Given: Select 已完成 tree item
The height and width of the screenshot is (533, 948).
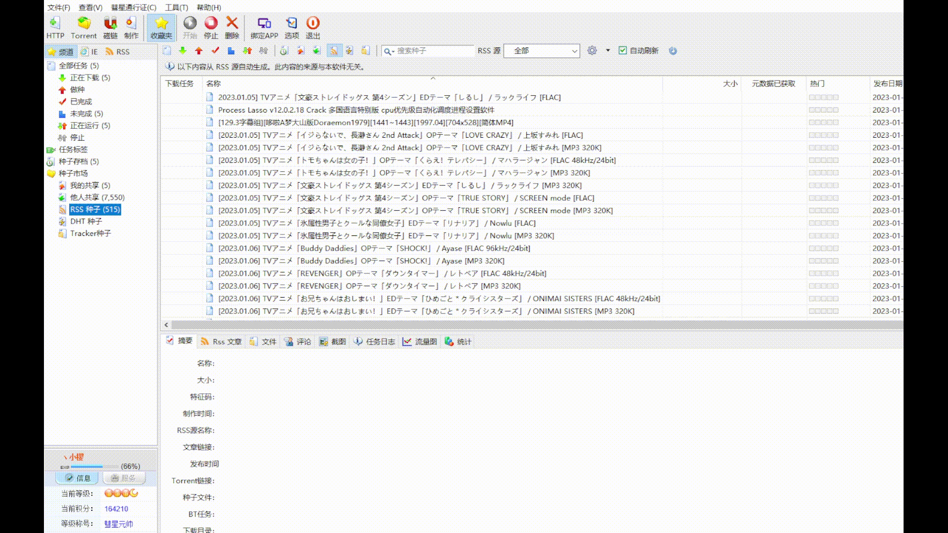Looking at the screenshot, I should point(81,102).
